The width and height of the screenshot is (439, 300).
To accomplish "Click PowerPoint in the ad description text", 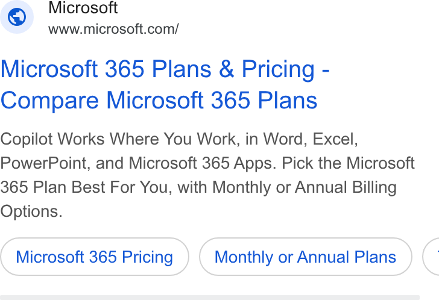I will point(43,163).
